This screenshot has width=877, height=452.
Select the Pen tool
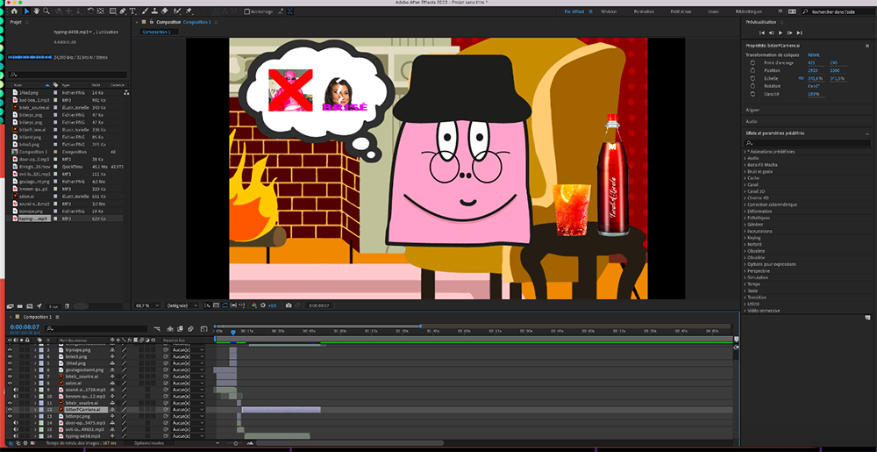pos(123,11)
